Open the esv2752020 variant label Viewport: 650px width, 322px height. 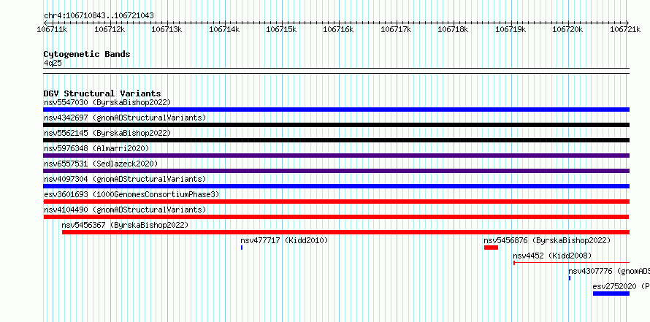621,286
